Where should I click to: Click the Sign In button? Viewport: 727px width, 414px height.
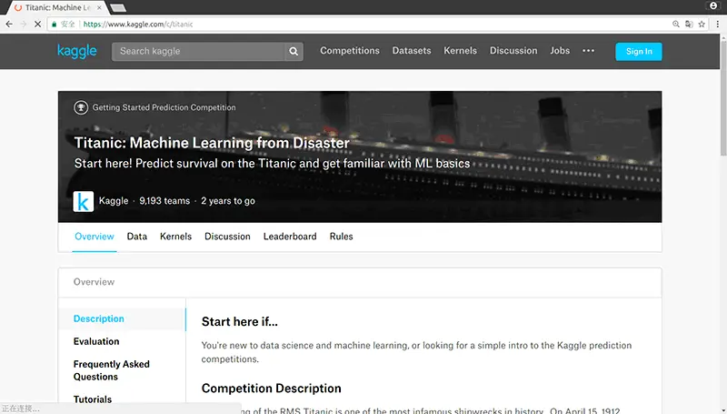[639, 52]
